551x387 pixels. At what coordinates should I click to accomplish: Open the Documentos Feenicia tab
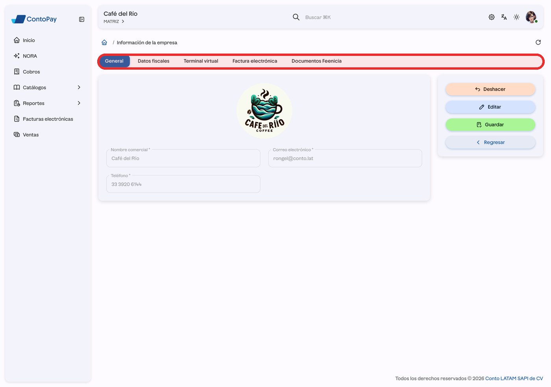click(x=316, y=61)
